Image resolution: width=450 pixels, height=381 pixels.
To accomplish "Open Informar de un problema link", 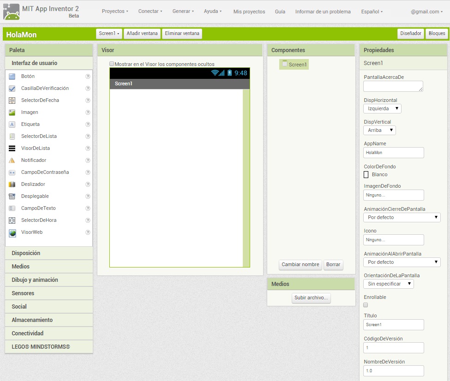I will 323,12.
